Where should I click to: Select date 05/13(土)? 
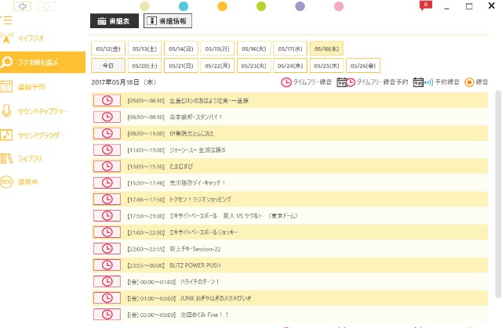(144, 49)
